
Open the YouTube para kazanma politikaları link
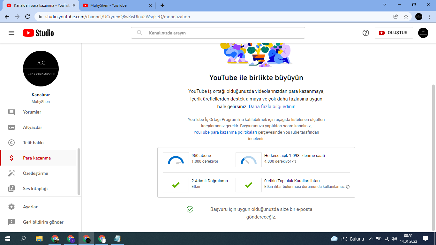pyautogui.click(x=225, y=132)
